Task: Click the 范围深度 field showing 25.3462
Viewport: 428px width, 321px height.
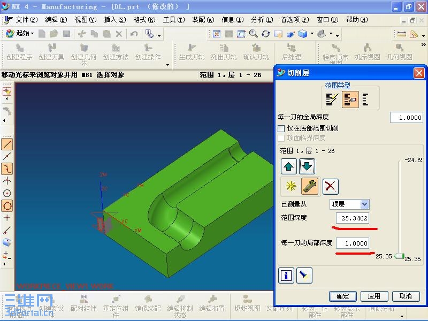Action: coord(353,218)
